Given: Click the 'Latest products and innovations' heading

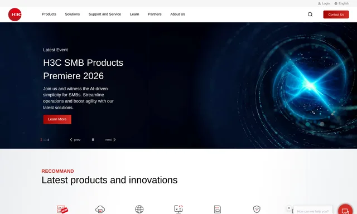Looking at the screenshot, I should point(109,180).
